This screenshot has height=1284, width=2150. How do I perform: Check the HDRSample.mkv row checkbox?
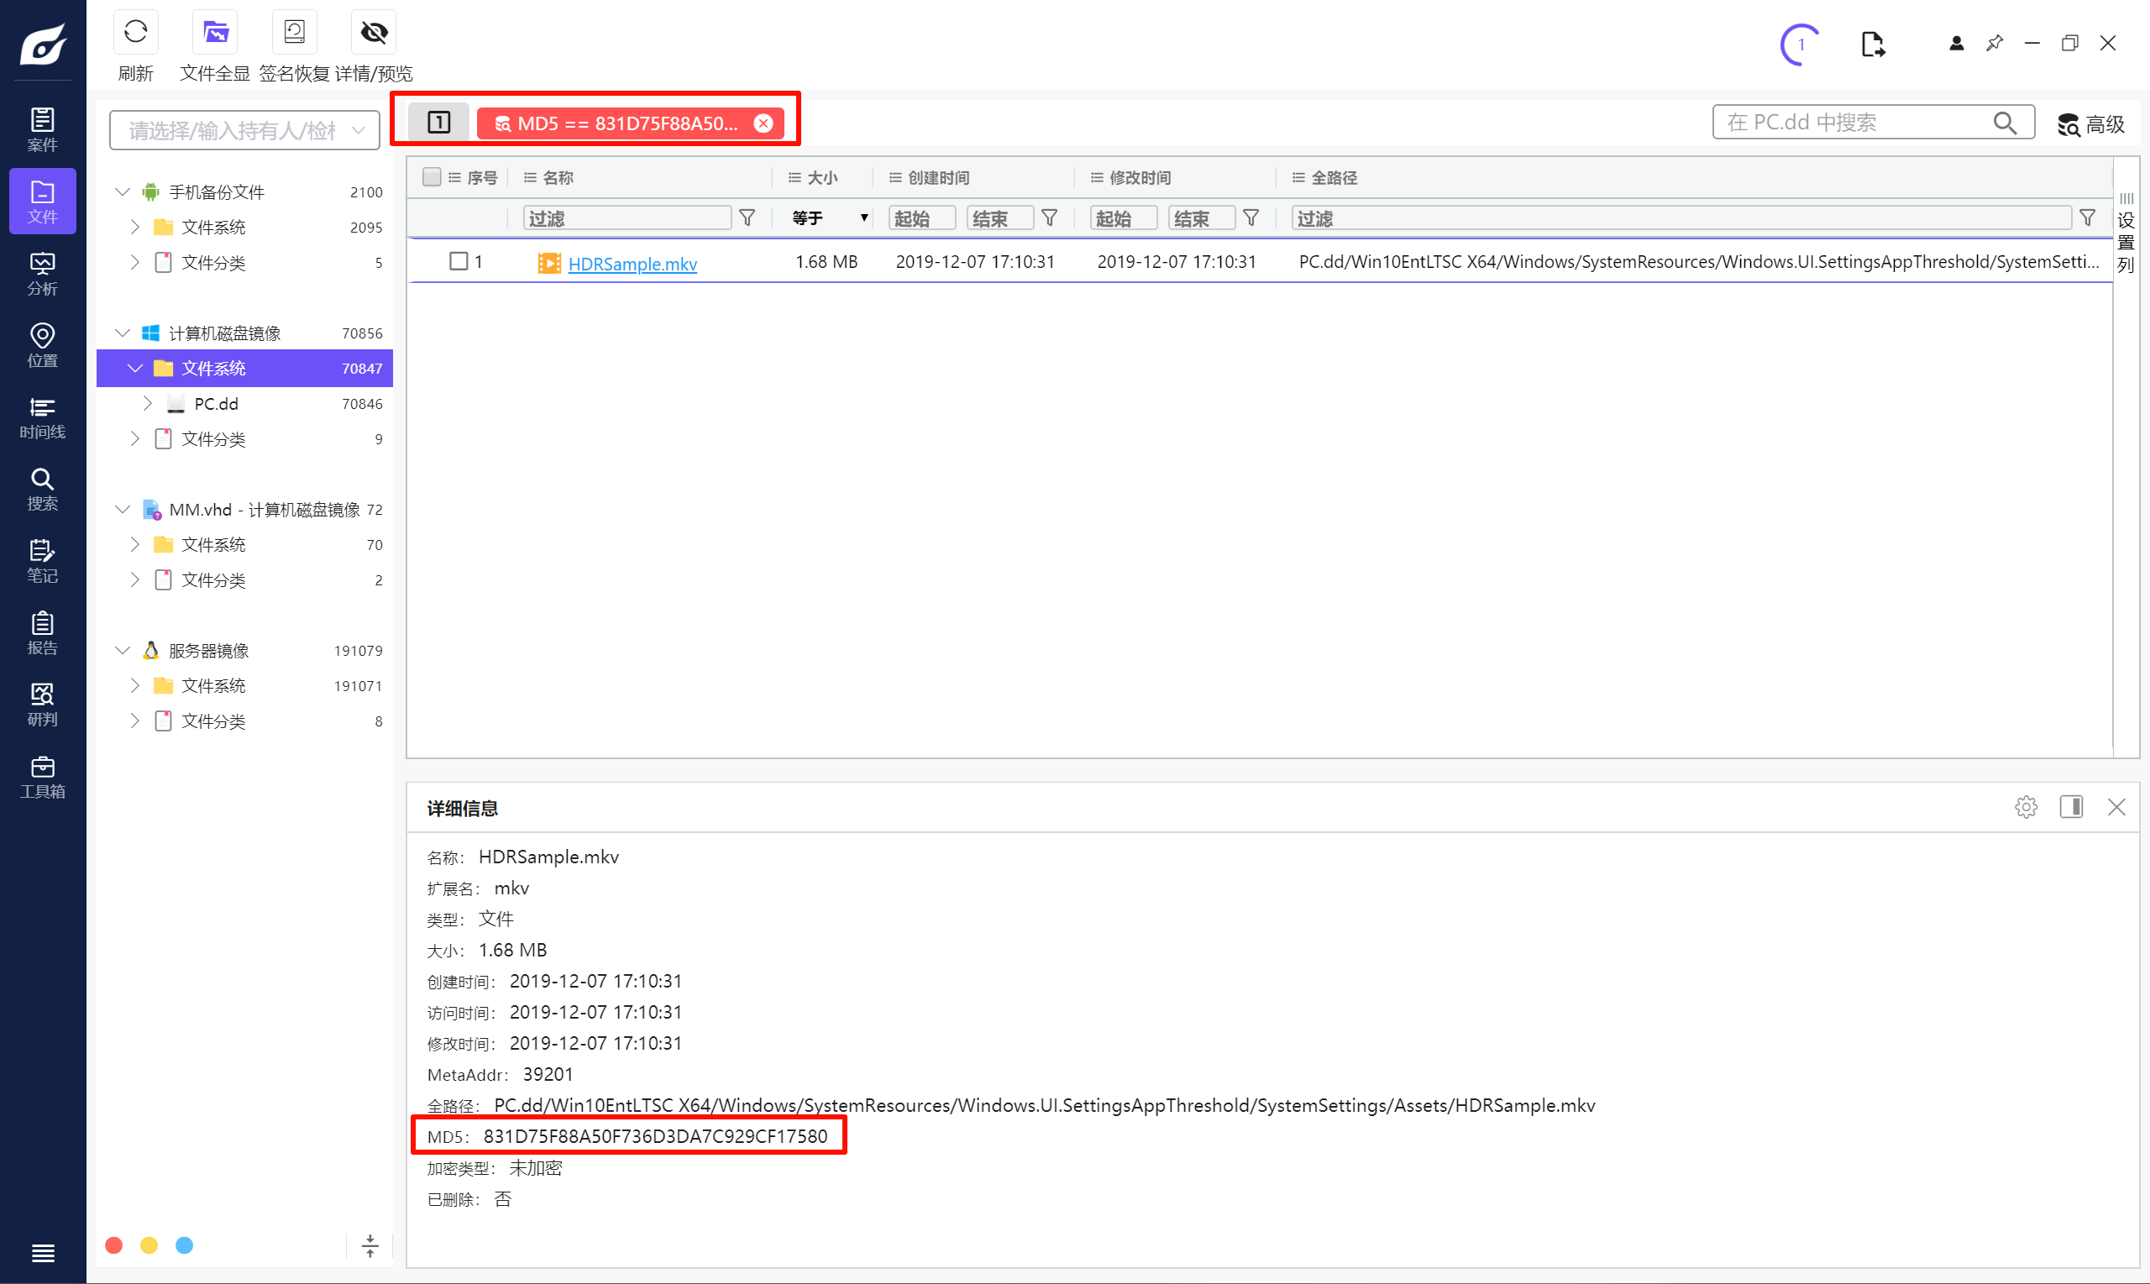click(459, 261)
